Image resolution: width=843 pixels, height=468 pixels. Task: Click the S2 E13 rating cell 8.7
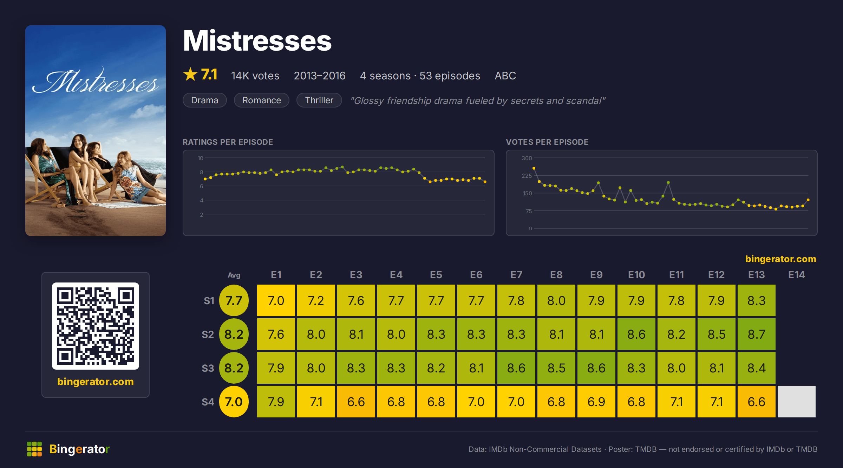[x=757, y=334]
